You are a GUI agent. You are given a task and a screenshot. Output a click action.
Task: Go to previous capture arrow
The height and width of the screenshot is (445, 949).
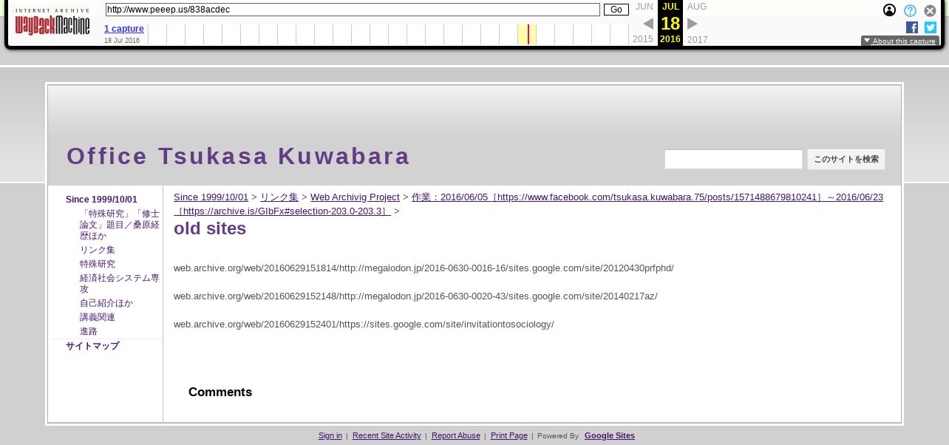point(648,24)
